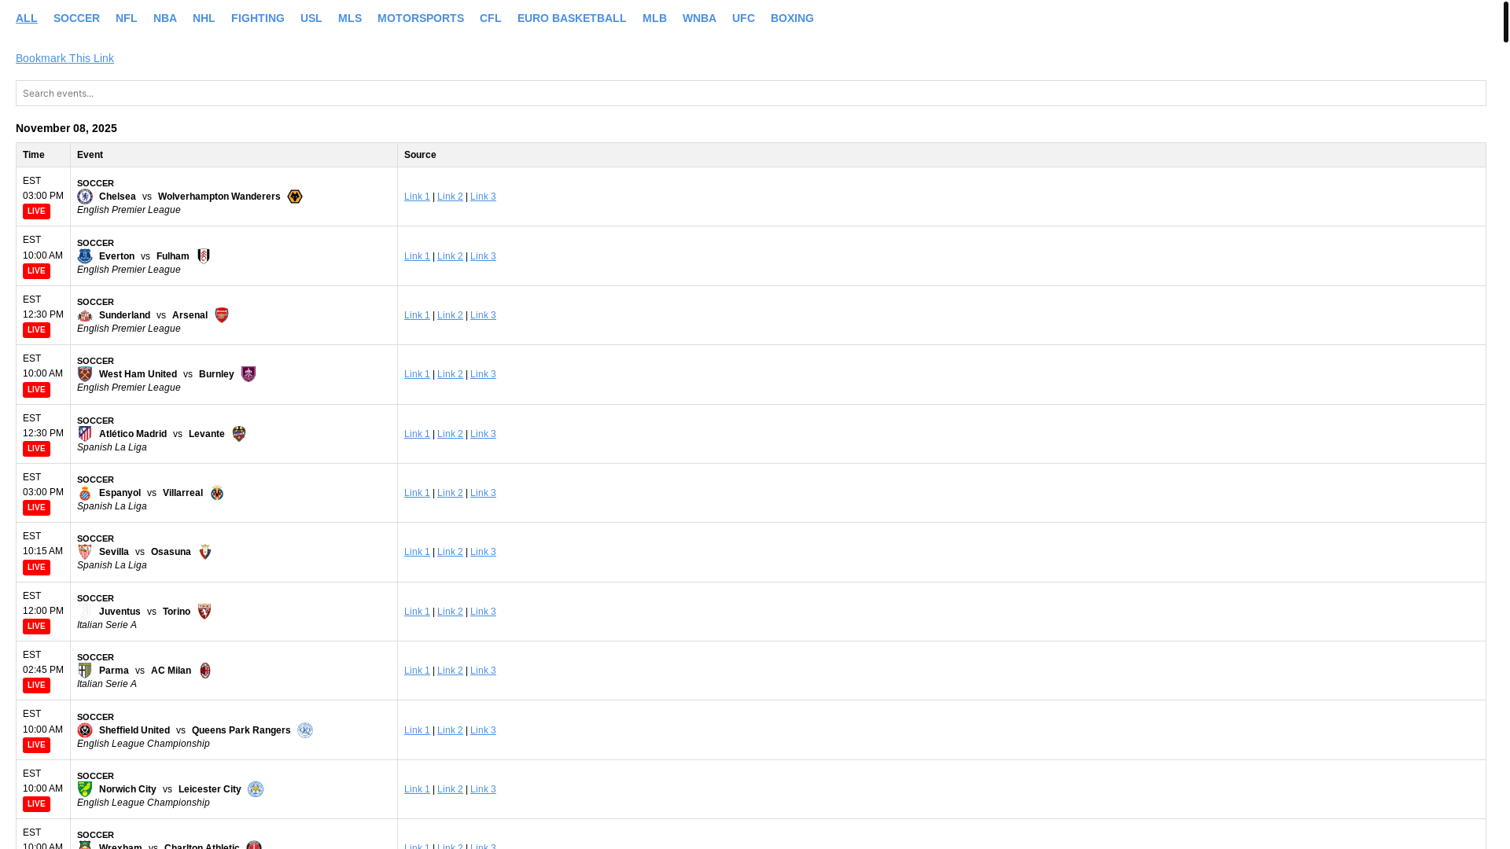Open Link 3 for Sunderland vs Arsenal
The width and height of the screenshot is (1510, 849).
point(483,315)
